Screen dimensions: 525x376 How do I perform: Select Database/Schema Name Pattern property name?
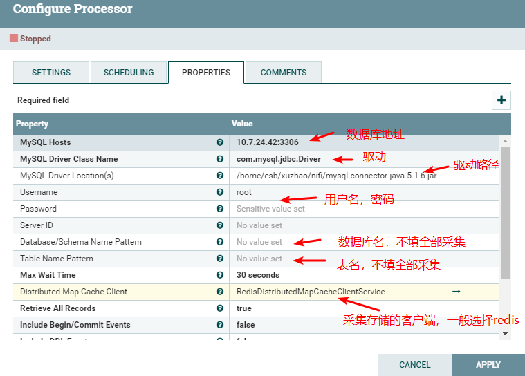point(81,242)
